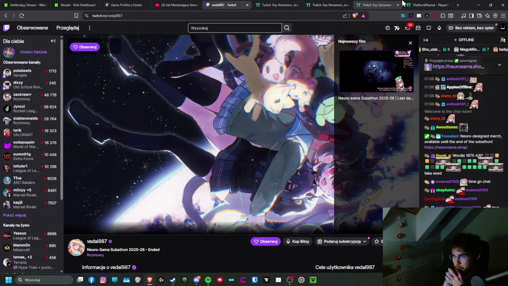508x286 pixels.
Task: Open zackrawrr channel in sidebar
Action: (31, 97)
